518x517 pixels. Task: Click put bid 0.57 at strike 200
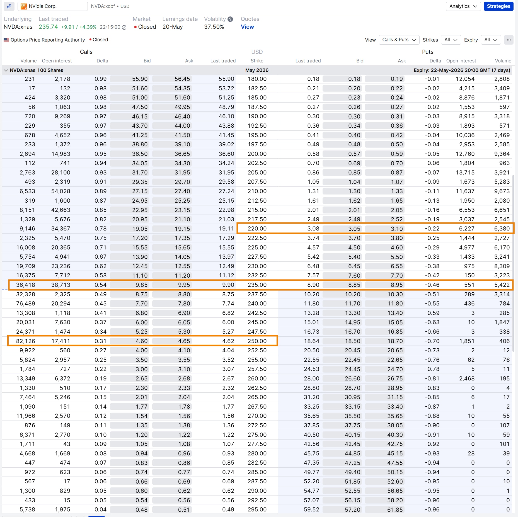click(342, 154)
